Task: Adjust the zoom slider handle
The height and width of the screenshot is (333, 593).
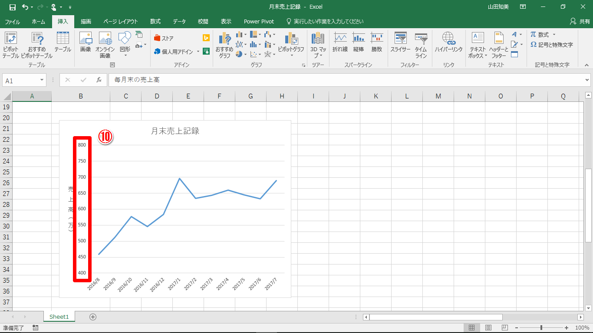Action: tap(541, 328)
